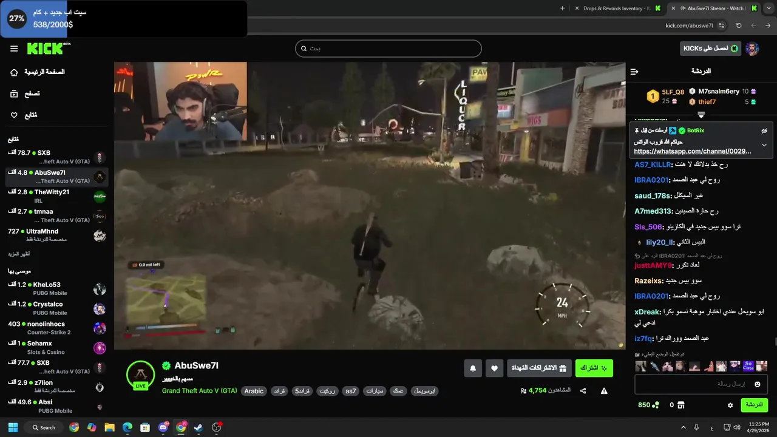The width and height of the screenshot is (777, 437).
Task: Click the search box (بحث)
Action: coord(388,49)
